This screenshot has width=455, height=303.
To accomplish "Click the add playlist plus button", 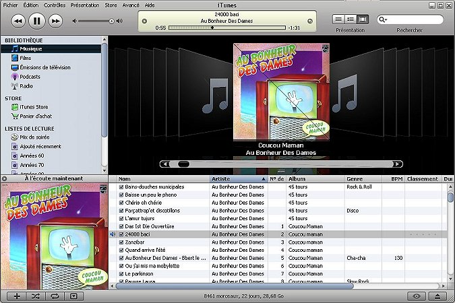I will point(17,296).
